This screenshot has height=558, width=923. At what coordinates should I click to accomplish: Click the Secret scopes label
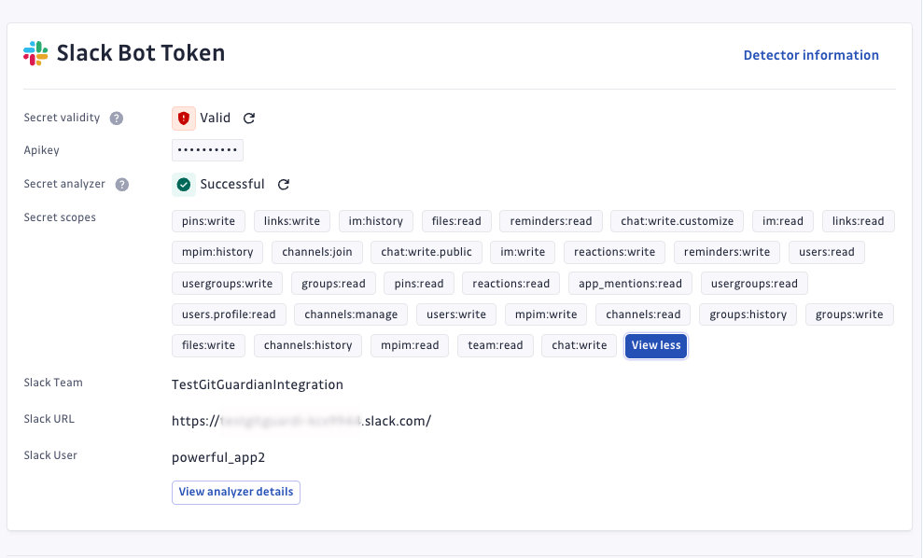point(60,217)
